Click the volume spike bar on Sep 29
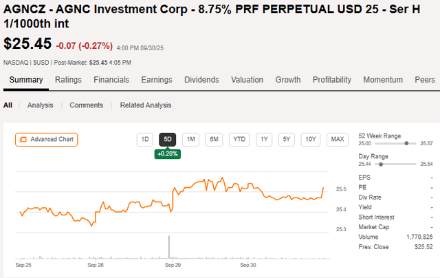Screen dimensions: 440x278 pyautogui.click(x=170, y=247)
